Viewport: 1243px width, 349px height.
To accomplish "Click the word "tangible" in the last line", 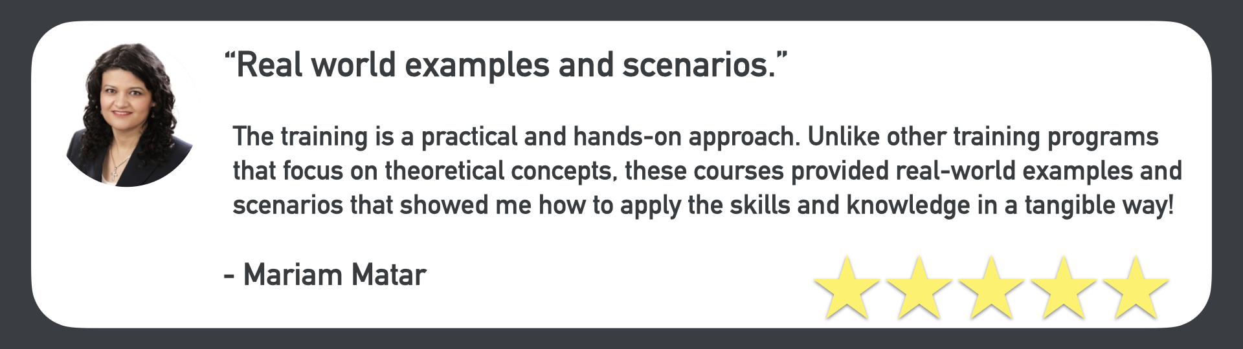I will pyautogui.click(x=1069, y=206).
